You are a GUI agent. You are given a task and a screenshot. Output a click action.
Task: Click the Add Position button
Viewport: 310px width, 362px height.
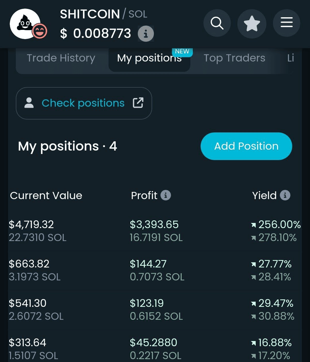[246, 146]
